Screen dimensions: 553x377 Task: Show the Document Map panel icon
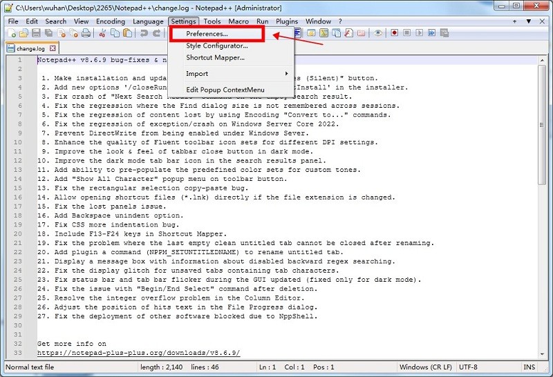click(324, 33)
